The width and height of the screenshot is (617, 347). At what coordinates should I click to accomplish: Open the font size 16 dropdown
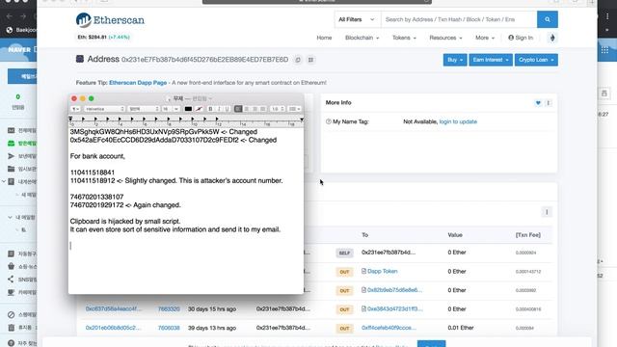[171, 109]
